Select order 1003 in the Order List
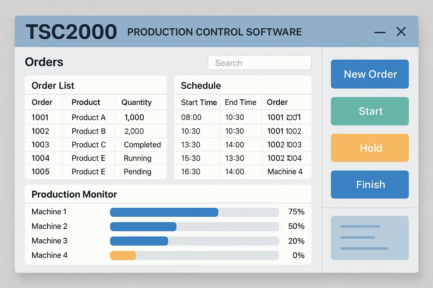This screenshot has height=288, width=433. (x=40, y=145)
